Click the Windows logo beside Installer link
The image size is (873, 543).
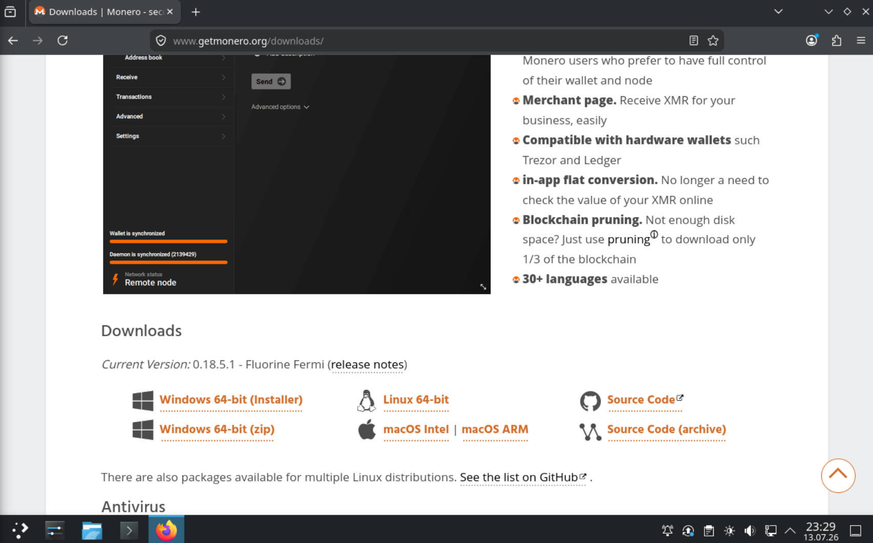(x=142, y=401)
